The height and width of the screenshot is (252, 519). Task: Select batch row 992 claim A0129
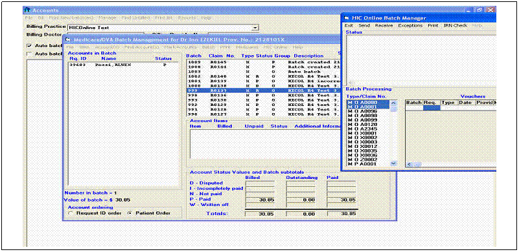click(264, 105)
